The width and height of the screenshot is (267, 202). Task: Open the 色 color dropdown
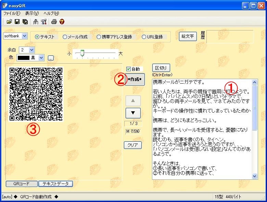41,58
